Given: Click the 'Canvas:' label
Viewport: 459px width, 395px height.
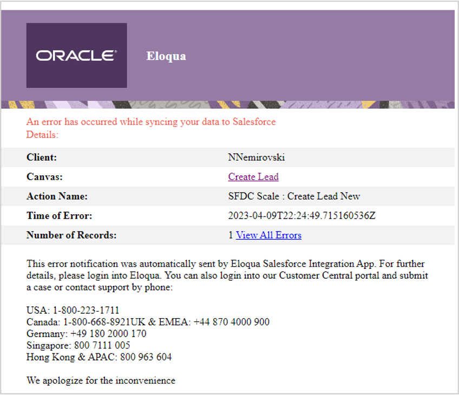Looking at the screenshot, I should click(x=44, y=177).
